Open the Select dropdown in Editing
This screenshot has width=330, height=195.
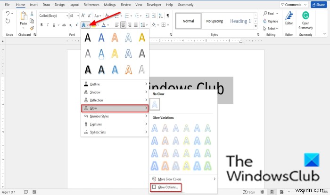271,29
